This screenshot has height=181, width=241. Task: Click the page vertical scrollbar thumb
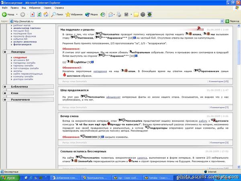(x=239, y=52)
